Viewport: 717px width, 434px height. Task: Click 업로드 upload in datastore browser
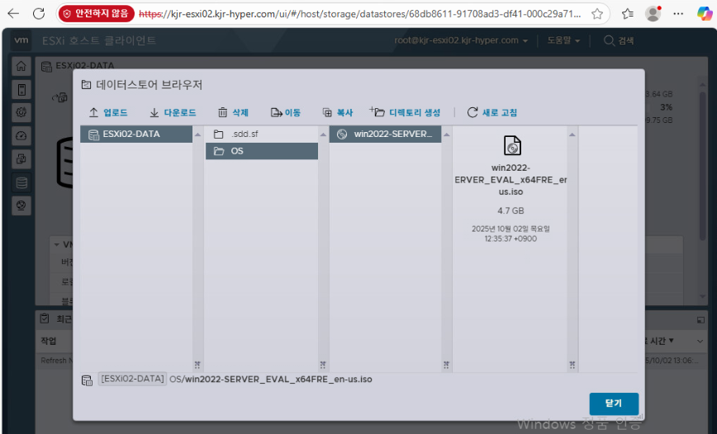point(108,112)
